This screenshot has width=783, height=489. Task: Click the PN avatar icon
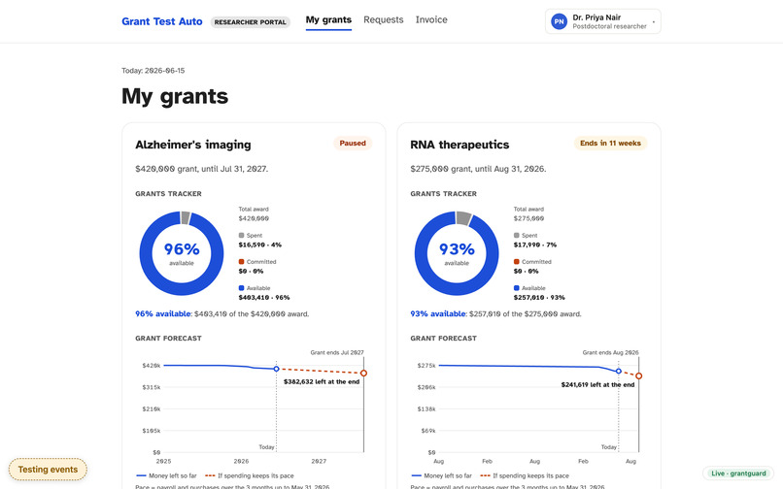[559, 21]
